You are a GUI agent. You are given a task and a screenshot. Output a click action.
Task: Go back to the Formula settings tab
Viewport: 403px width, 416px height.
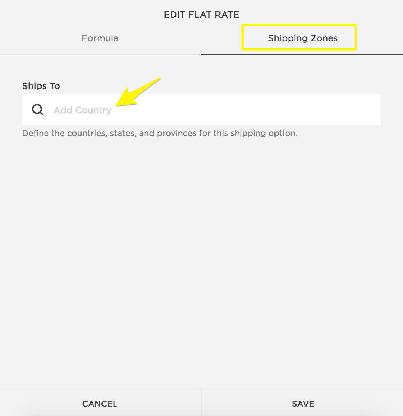pyautogui.click(x=100, y=38)
